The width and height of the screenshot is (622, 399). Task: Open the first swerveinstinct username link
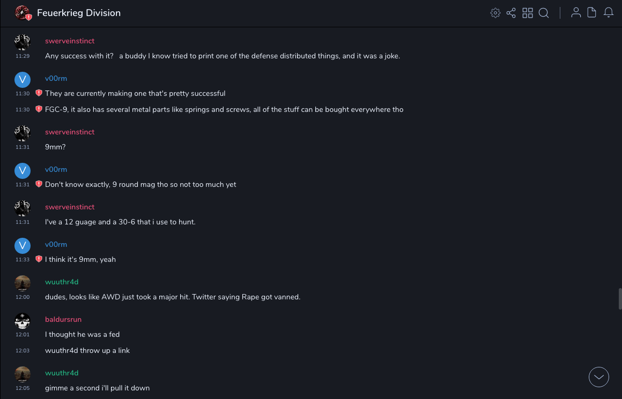pyautogui.click(x=70, y=41)
